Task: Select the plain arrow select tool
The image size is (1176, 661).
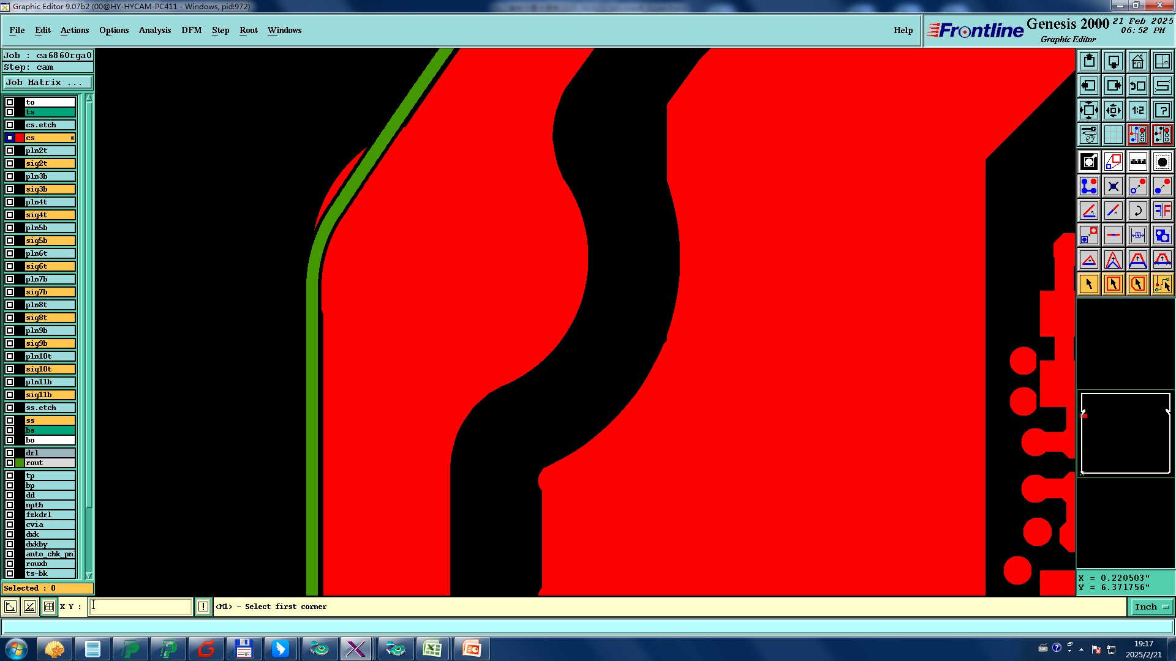Action: (x=1089, y=284)
